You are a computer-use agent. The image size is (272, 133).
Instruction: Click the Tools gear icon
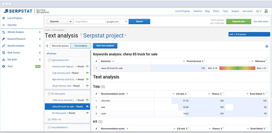pyautogui.click(x=4, y=66)
